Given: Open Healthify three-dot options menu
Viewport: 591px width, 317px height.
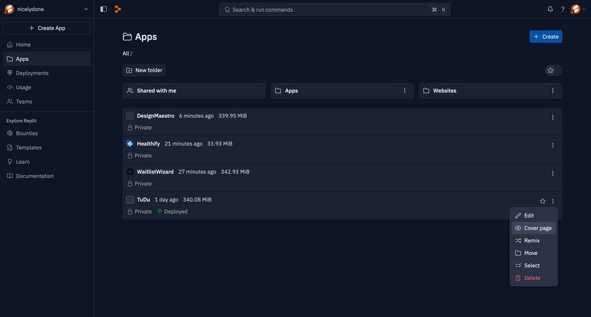Looking at the screenshot, I should click(552, 145).
